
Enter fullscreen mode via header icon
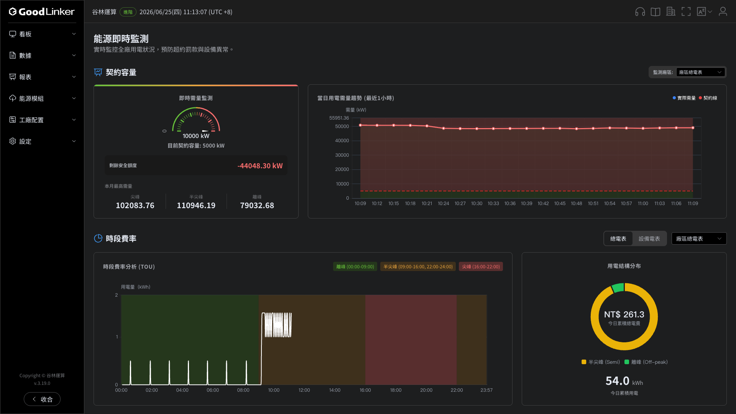(686, 11)
